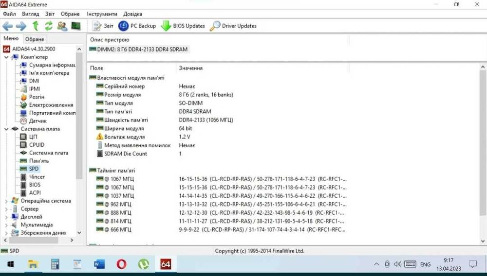Image resolution: width=487 pixels, height=276 pixels.
Task: Select AIDA64 v4.30.2900 root item
Action: tap(29, 49)
